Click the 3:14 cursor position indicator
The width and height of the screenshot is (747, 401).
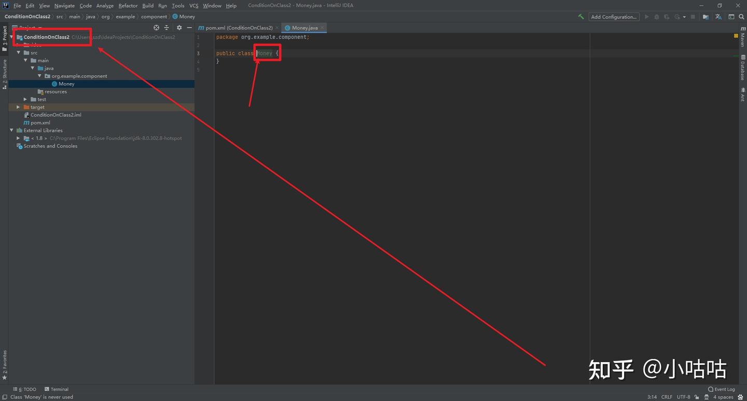click(x=652, y=397)
